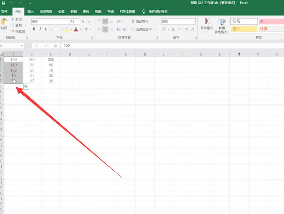Switch to the Review (审阅) tab
The height and width of the screenshot is (214, 284).
click(x=86, y=12)
